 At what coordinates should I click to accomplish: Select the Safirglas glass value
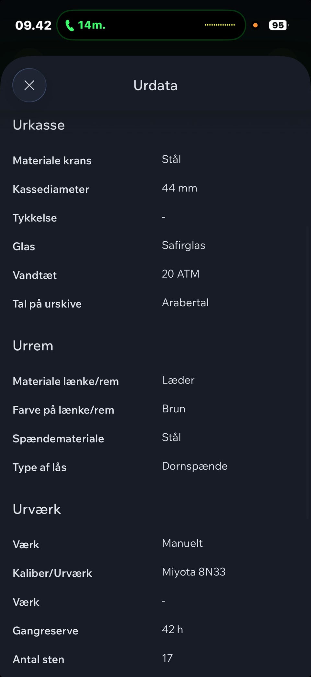(183, 246)
